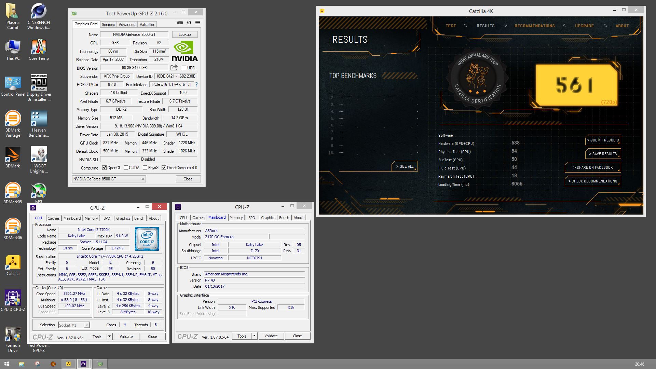Open the NVIDIA GeForce 8500 GT GPU dropdown
Image resolution: width=656 pixels, height=369 pixels.
(109, 179)
